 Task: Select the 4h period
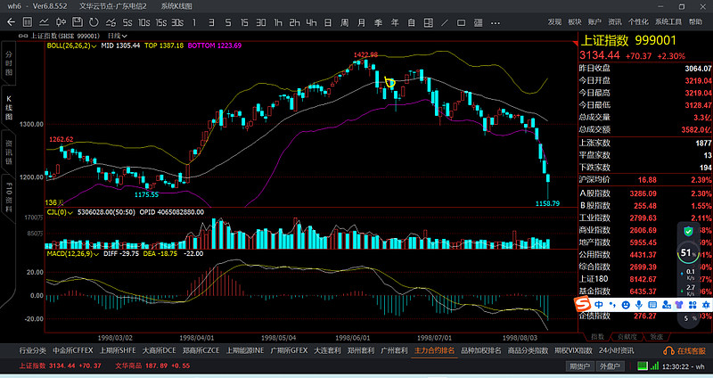pyautogui.click(x=311, y=22)
